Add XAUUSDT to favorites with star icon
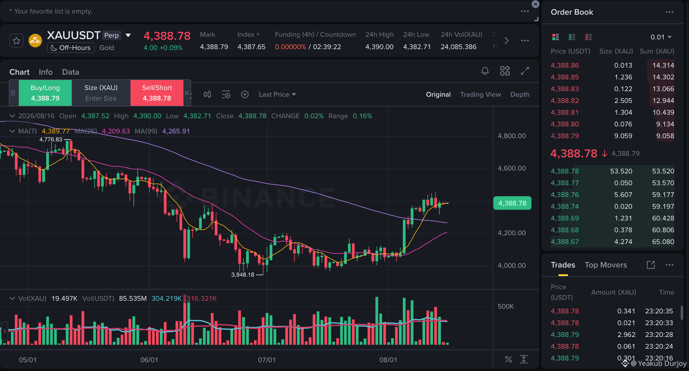The height and width of the screenshot is (371, 689). point(16,41)
